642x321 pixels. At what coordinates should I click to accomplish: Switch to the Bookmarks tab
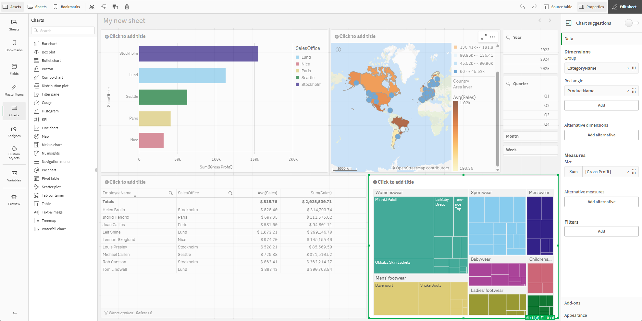(x=67, y=6)
